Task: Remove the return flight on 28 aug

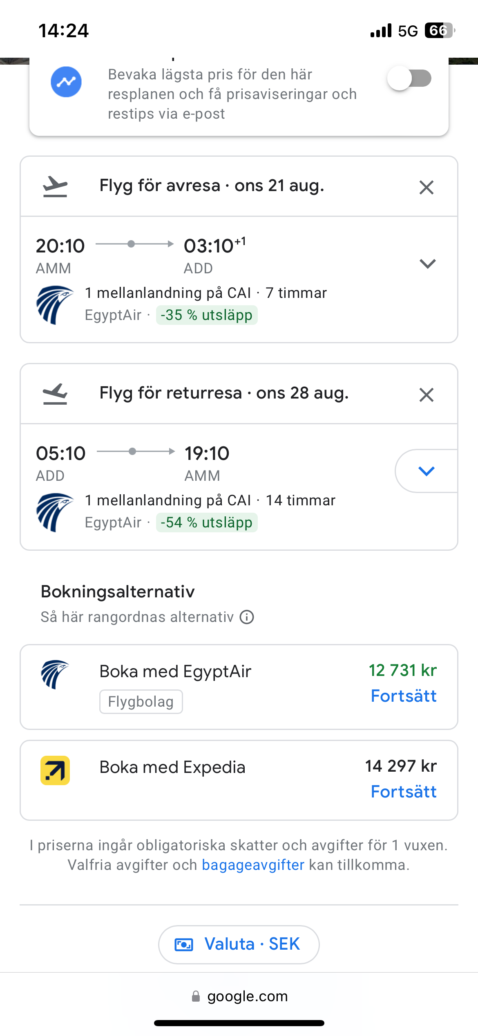Action: 426,395
